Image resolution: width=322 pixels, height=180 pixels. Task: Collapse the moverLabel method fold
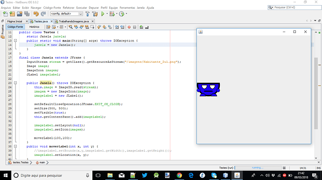15,147
